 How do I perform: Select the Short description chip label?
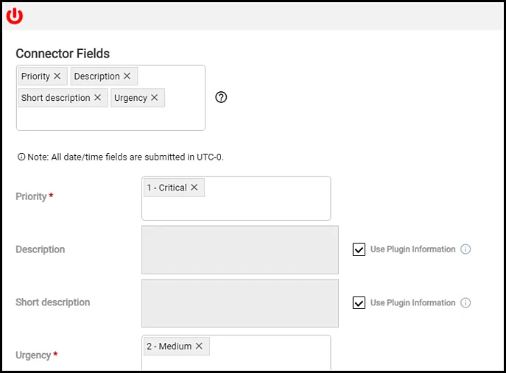pyautogui.click(x=55, y=98)
